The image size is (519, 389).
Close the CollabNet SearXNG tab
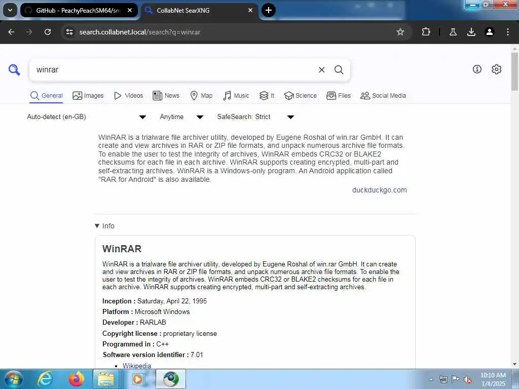click(x=250, y=10)
